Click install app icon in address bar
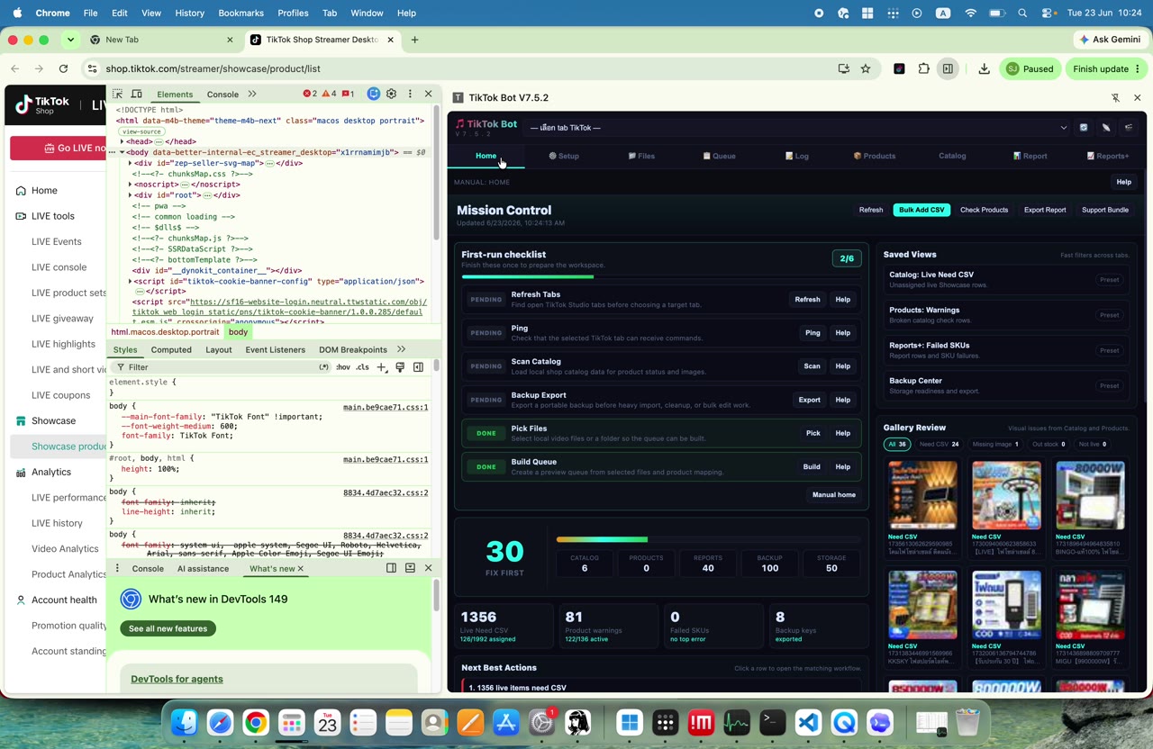This screenshot has height=749, width=1153. pos(844,68)
